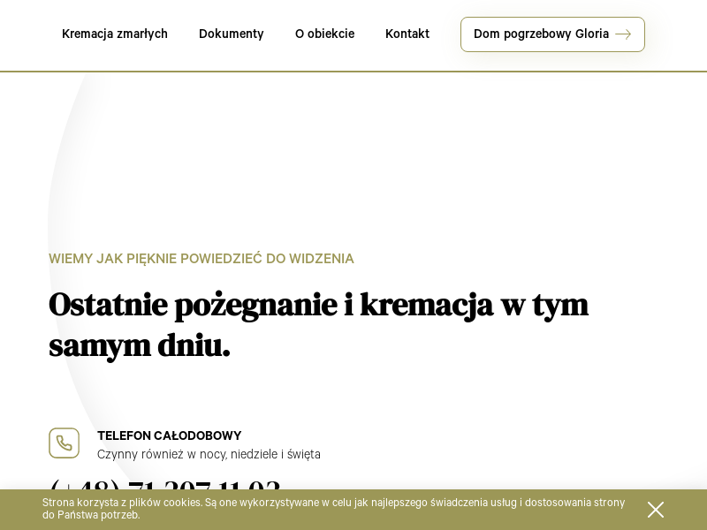Open the Kremacja zmarłych menu item
This screenshot has height=530, width=707.
coord(115,34)
